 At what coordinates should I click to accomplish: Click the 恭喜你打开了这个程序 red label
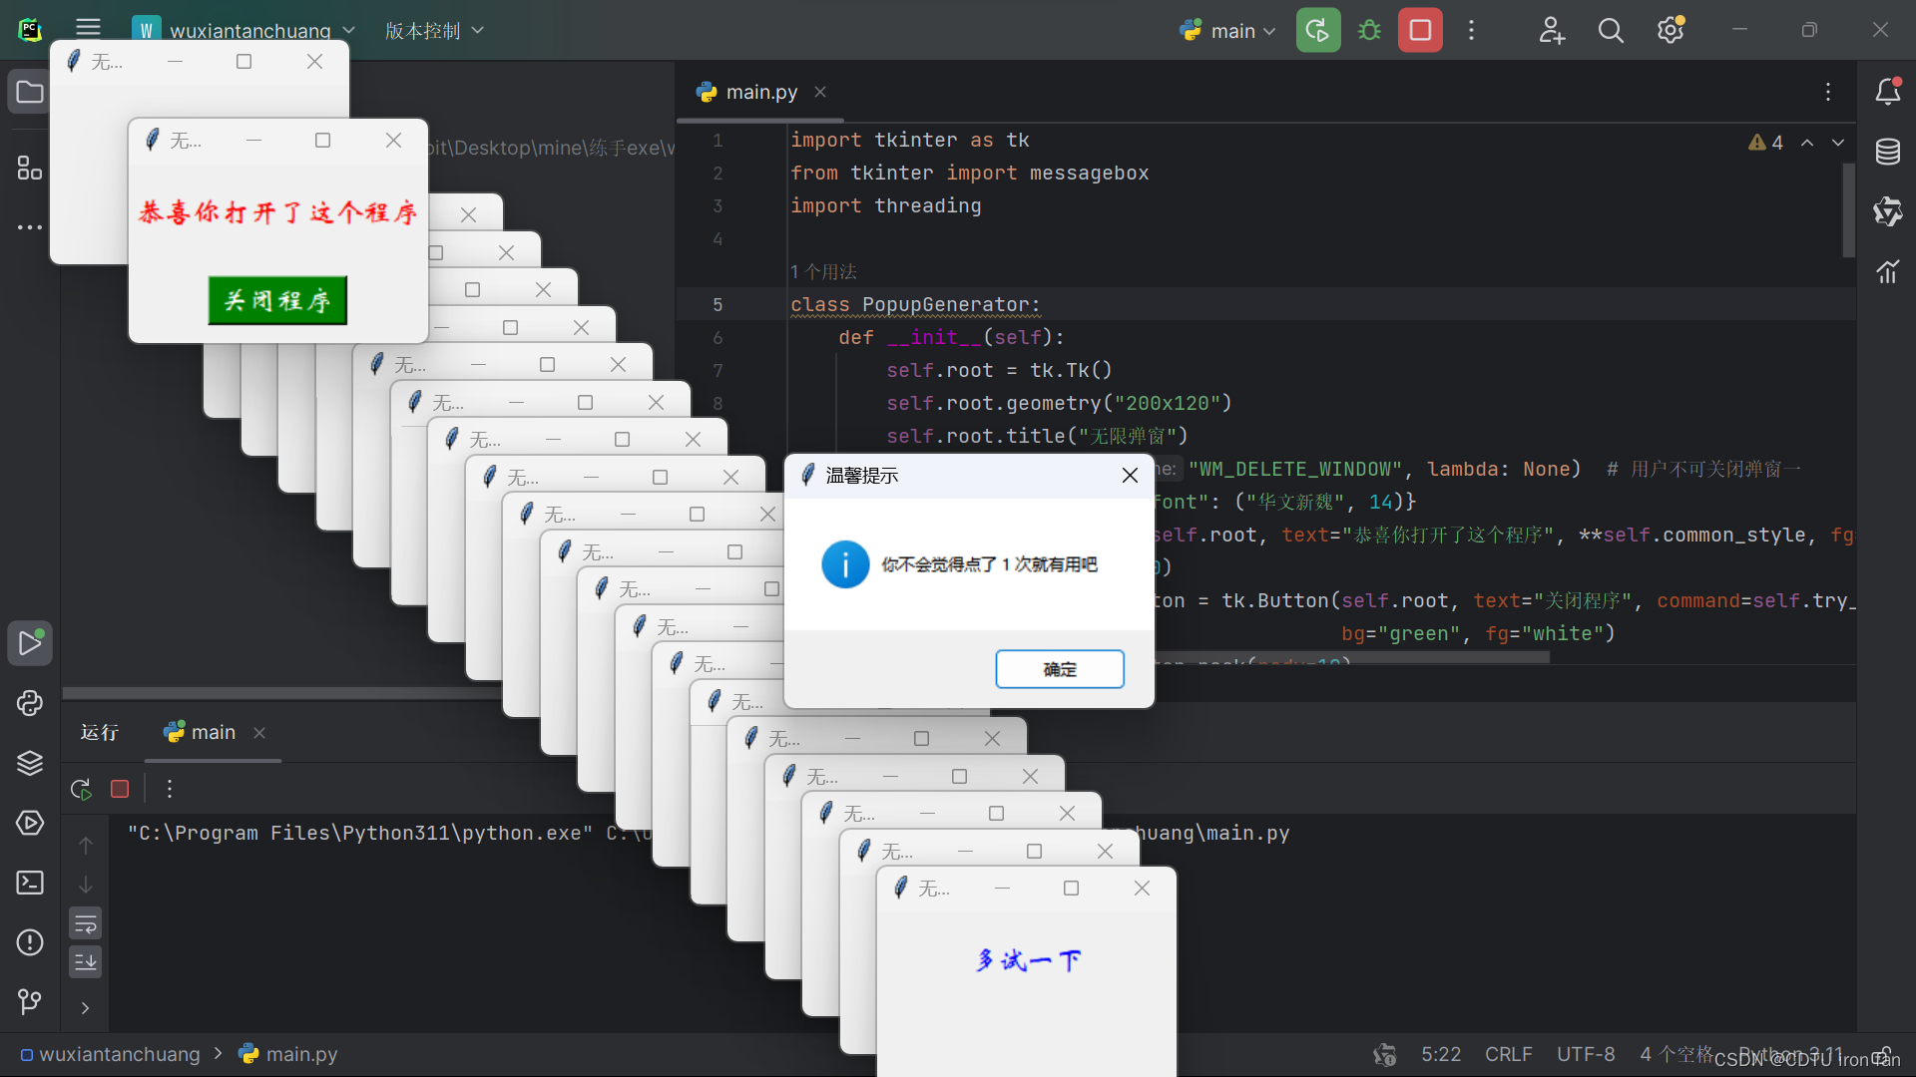point(277,212)
